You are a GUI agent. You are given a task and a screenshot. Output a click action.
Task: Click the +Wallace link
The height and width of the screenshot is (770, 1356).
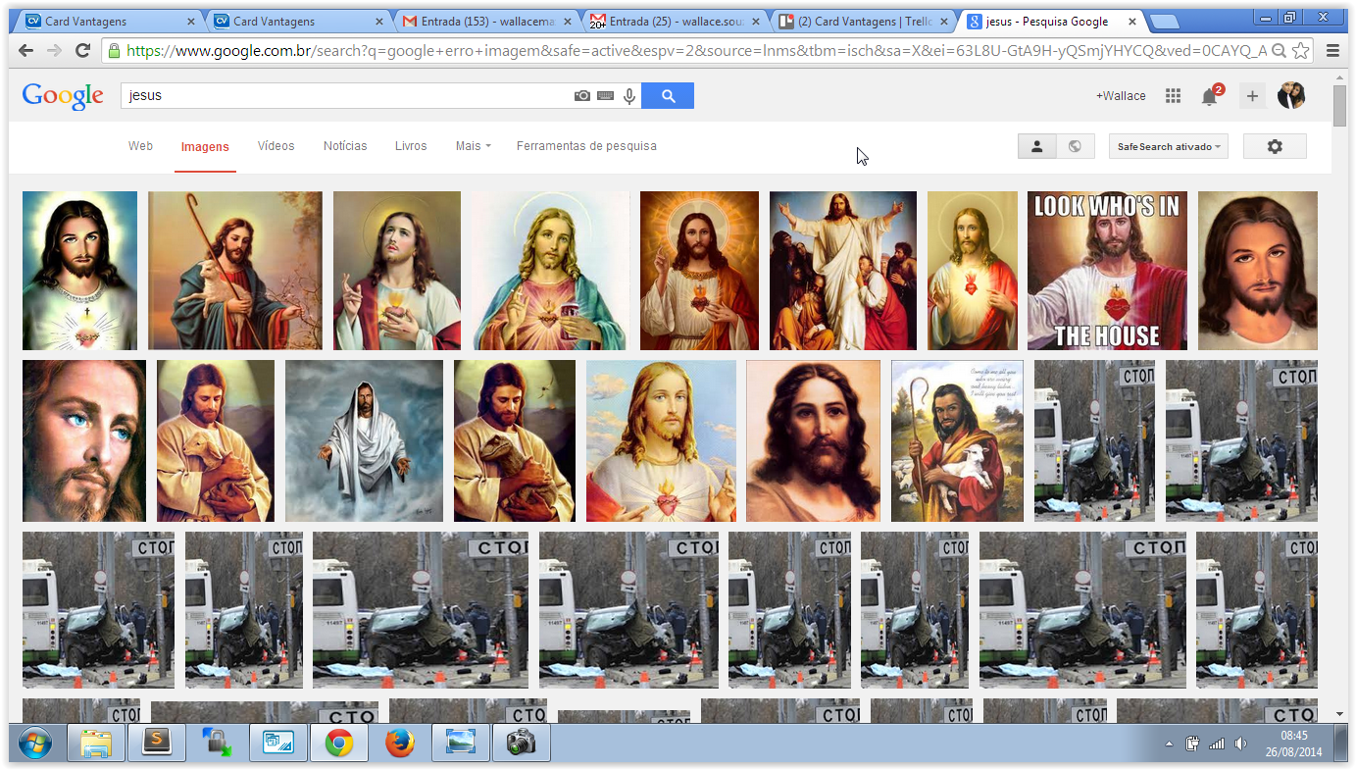click(1121, 96)
